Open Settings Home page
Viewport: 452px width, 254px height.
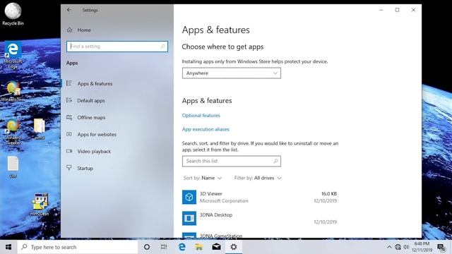[84, 30]
